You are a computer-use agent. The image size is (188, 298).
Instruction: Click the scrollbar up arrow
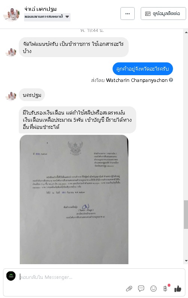186,32
